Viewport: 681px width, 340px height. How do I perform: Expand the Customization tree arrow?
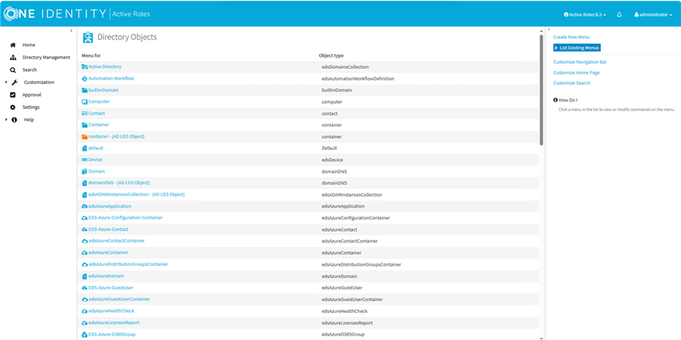pyautogui.click(x=6, y=83)
